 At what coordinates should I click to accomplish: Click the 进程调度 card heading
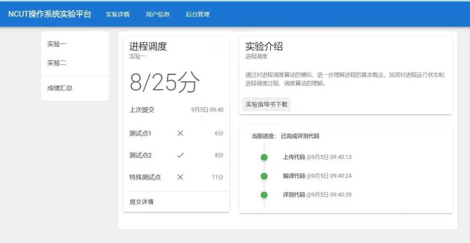148,47
